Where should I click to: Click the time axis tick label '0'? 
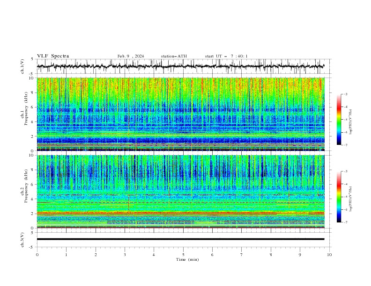pyautogui.click(x=37, y=255)
